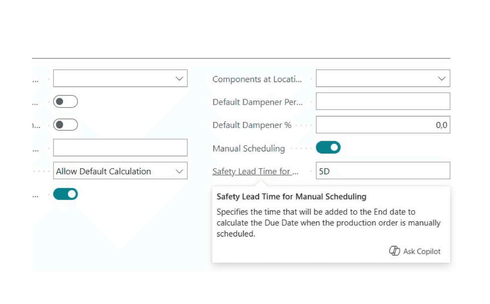490x304 pixels.
Task: Focus the Default Dampener % field showing 0,0
Action: [383, 125]
